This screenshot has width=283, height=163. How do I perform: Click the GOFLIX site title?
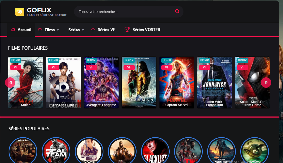pos(39,10)
